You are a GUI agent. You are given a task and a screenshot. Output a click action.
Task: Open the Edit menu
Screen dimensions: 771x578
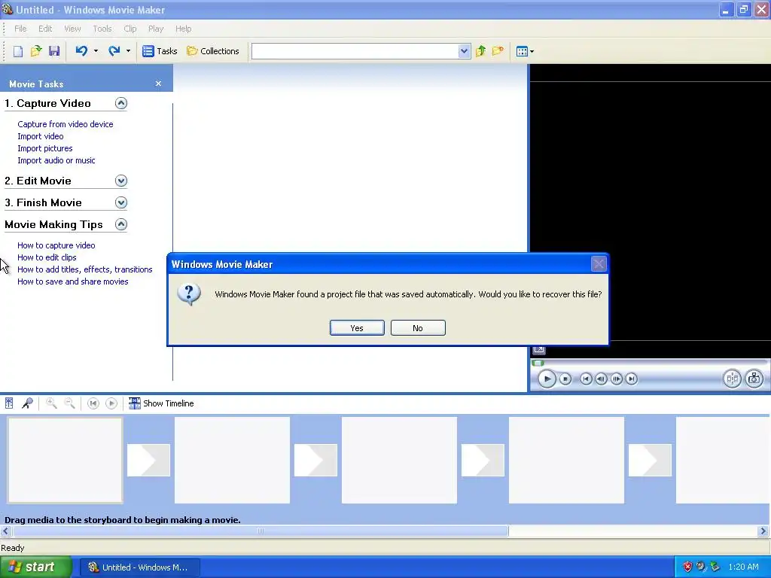point(45,29)
